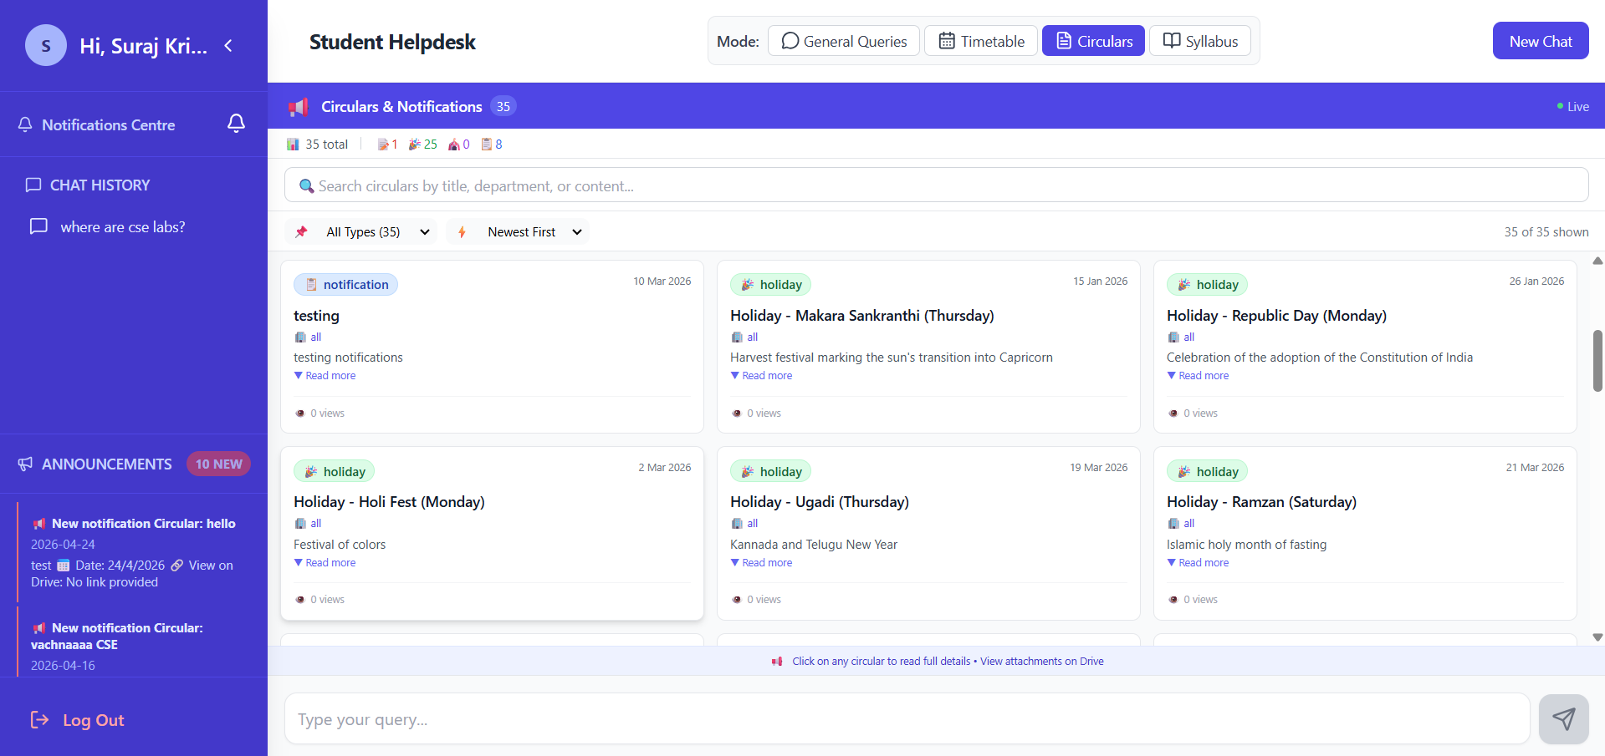Image resolution: width=1605 pixels, height=756 pixels.
Task: Click the send arrow icon to submit a query
Action: [1563, 718]
